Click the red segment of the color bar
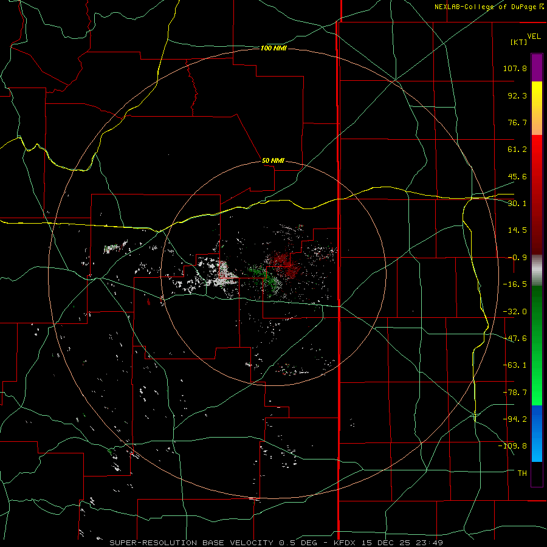Image resolution: width=547 pixels, height=547 pixels. tap(537, 194)
